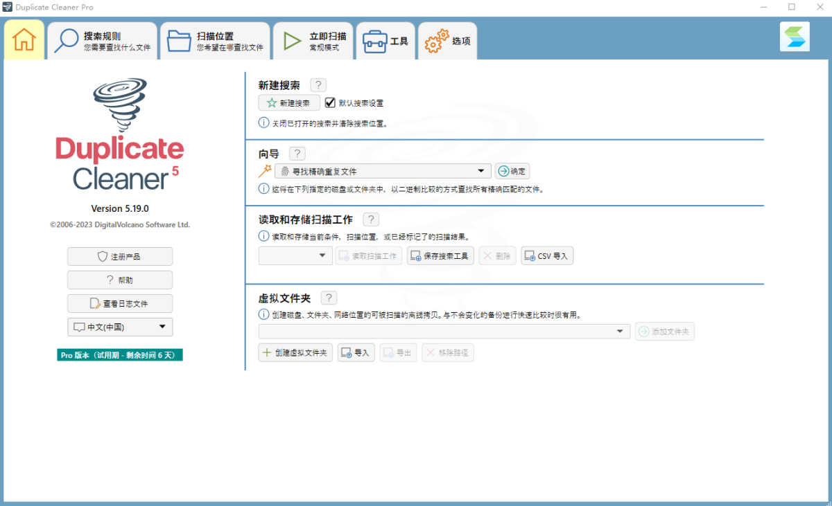Open help question mark beside 读取和存储扫描工作
Screen dimensions: 832x506
pyautogui.click(x=371, y=219)
